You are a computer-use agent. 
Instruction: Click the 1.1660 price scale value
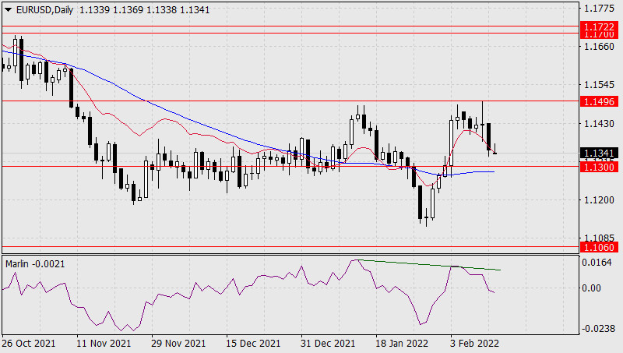coord(599,47)
